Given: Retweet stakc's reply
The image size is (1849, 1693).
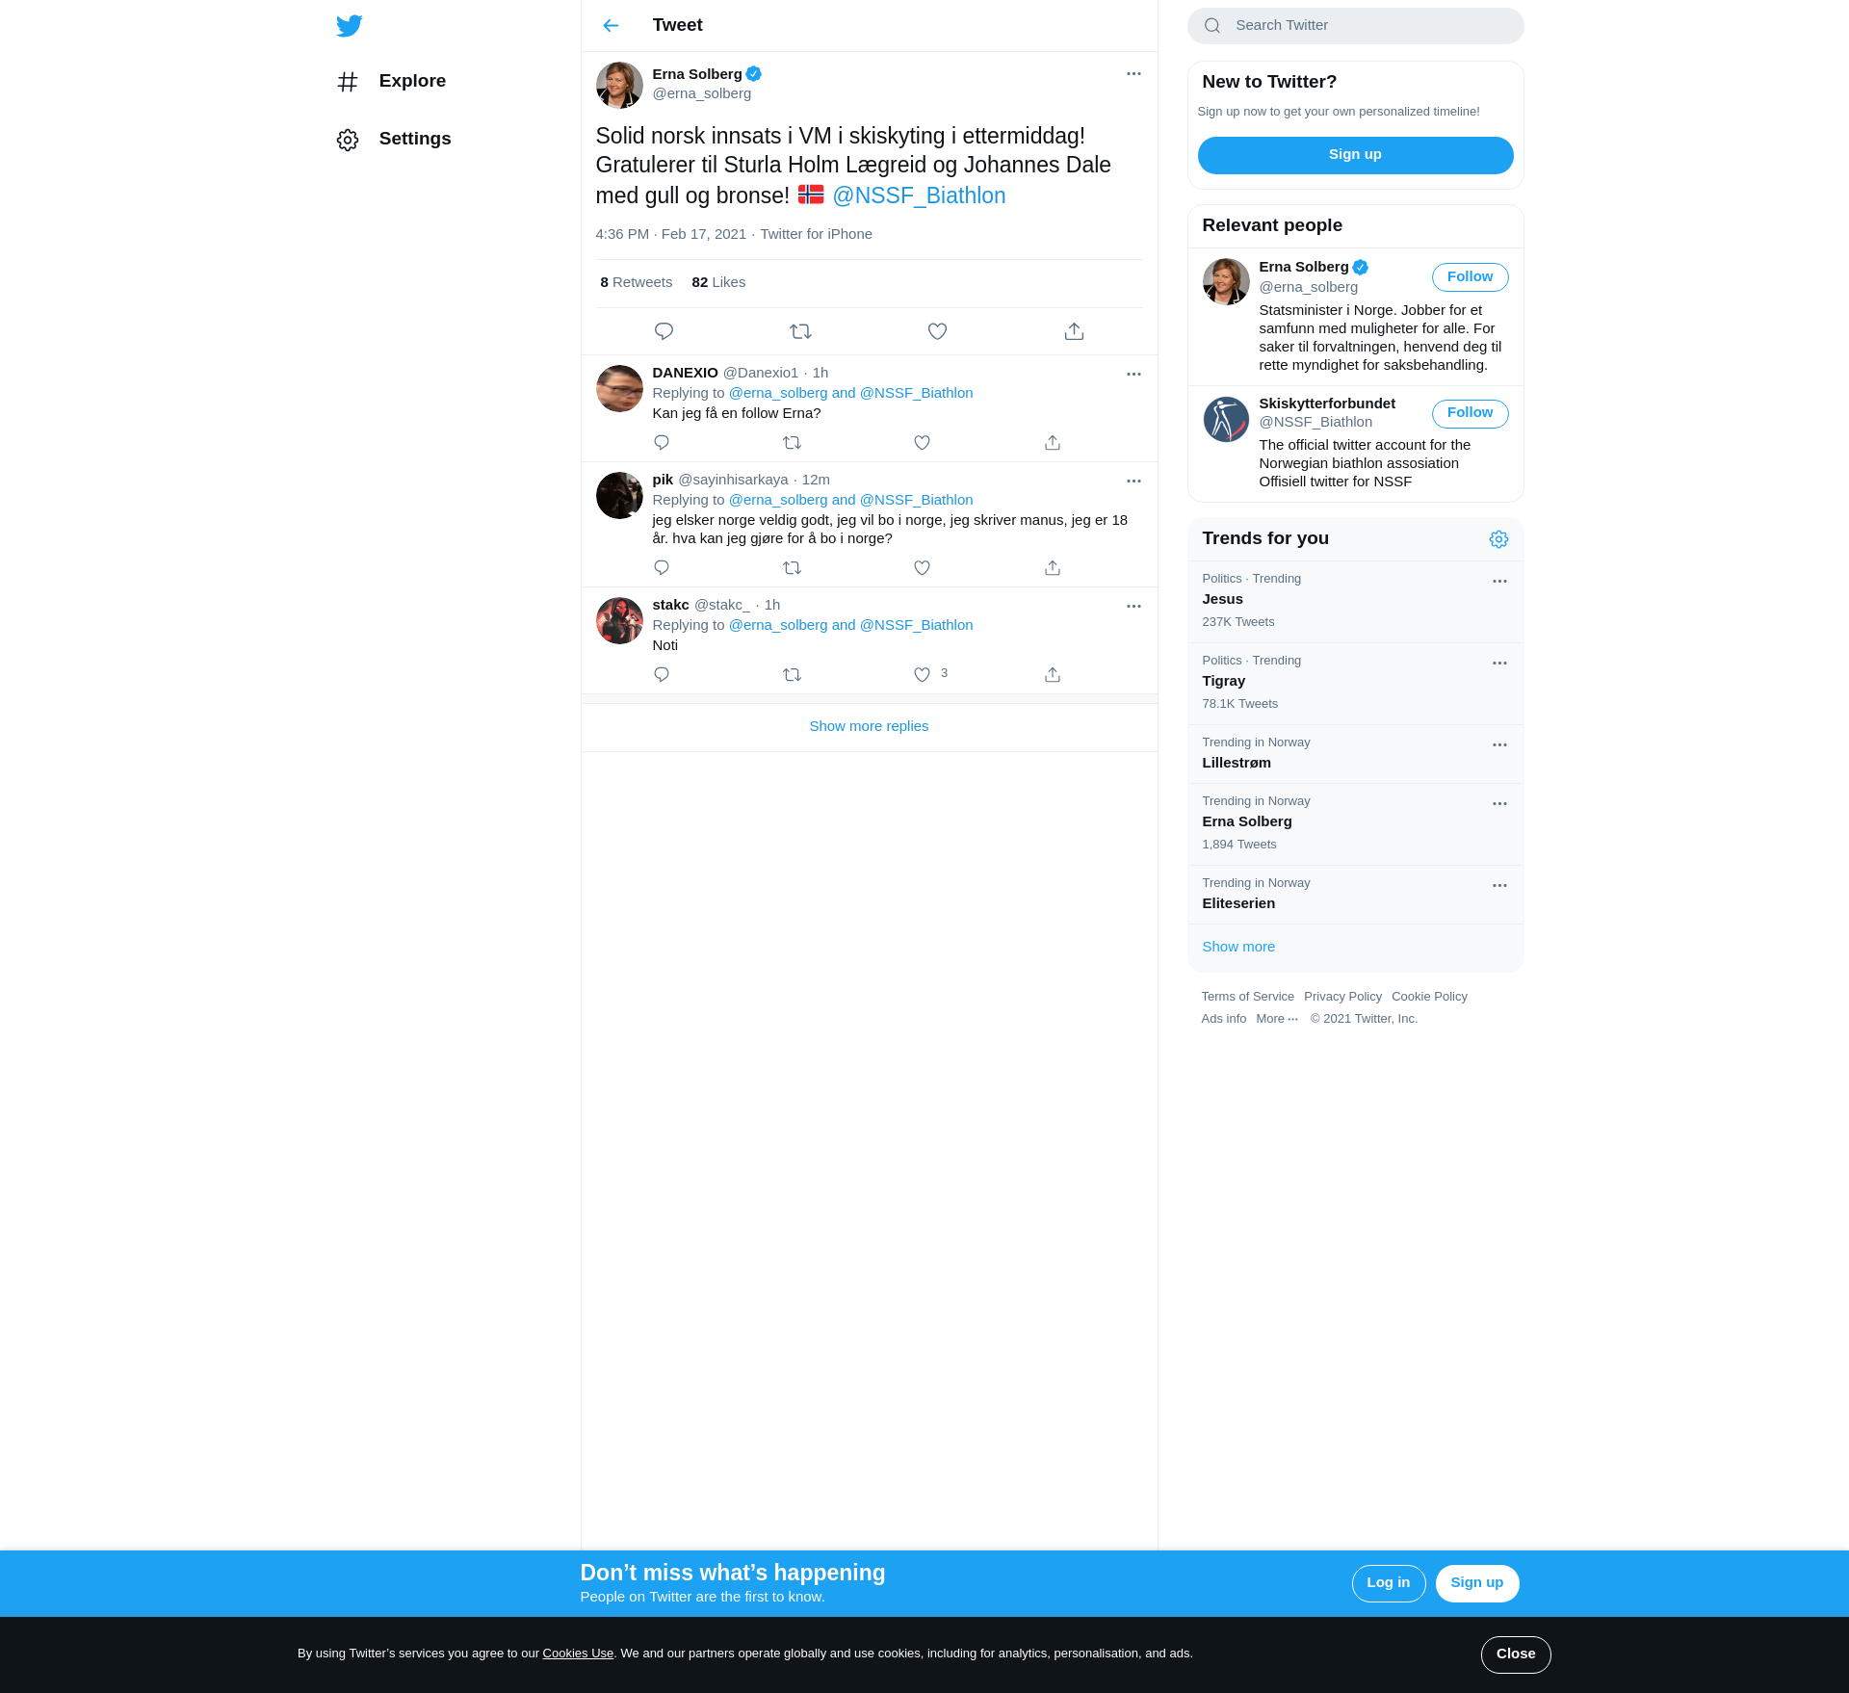Looking at the screenshot, I should coord(792,675).
